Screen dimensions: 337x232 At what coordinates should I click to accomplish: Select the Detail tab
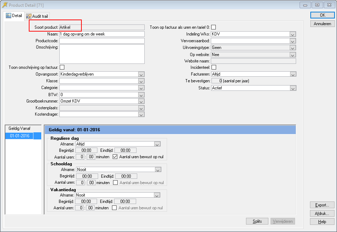click(x=14, y=16)
